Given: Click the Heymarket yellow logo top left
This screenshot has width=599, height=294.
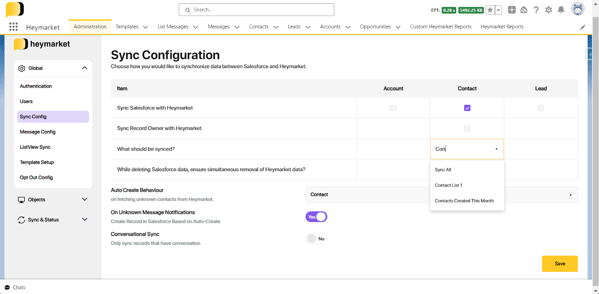Looking at the screenshot, I should [x=15, y=9].
